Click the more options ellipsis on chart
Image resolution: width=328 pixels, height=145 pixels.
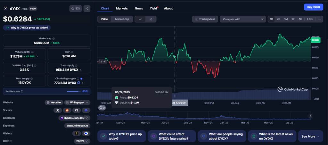click(319, 19)
